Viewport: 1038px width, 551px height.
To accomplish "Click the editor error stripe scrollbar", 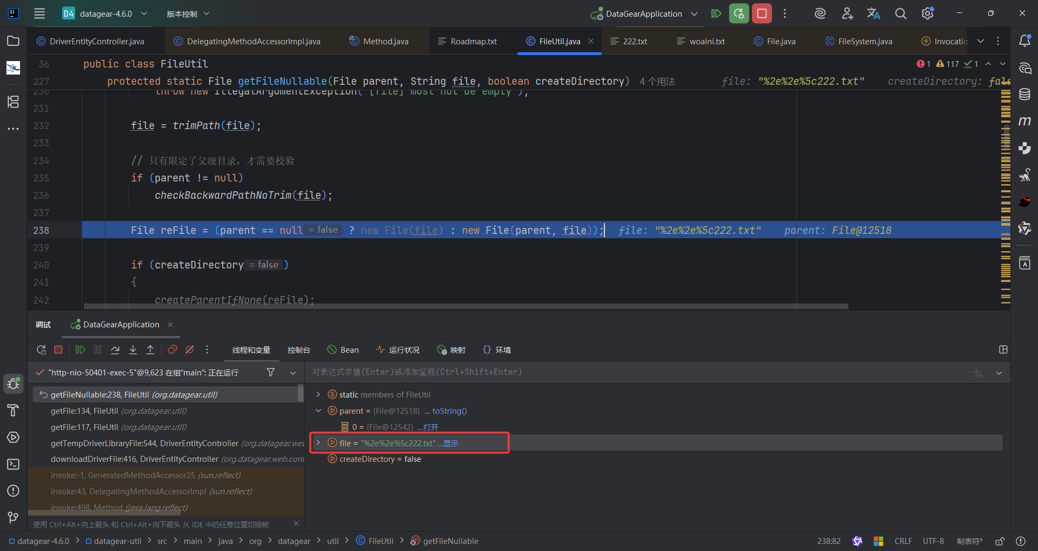I will click(x=1006, y=197).
